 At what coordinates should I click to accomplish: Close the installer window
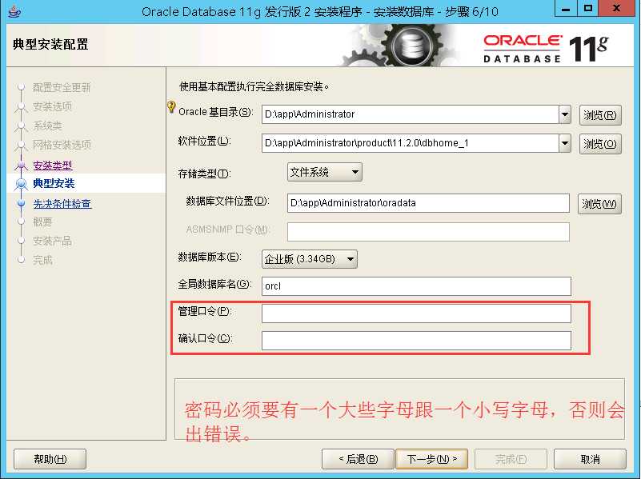616,8
